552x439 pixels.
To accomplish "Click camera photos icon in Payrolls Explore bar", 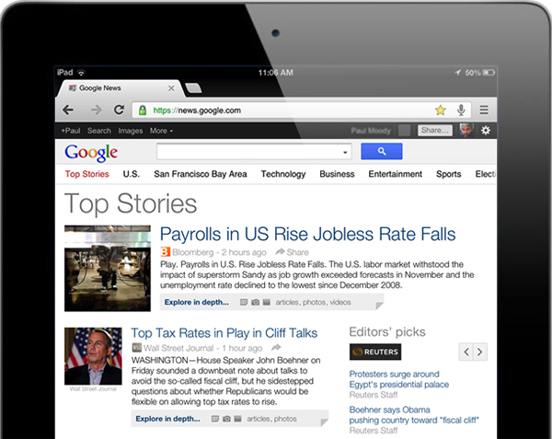I will (255, 302).
